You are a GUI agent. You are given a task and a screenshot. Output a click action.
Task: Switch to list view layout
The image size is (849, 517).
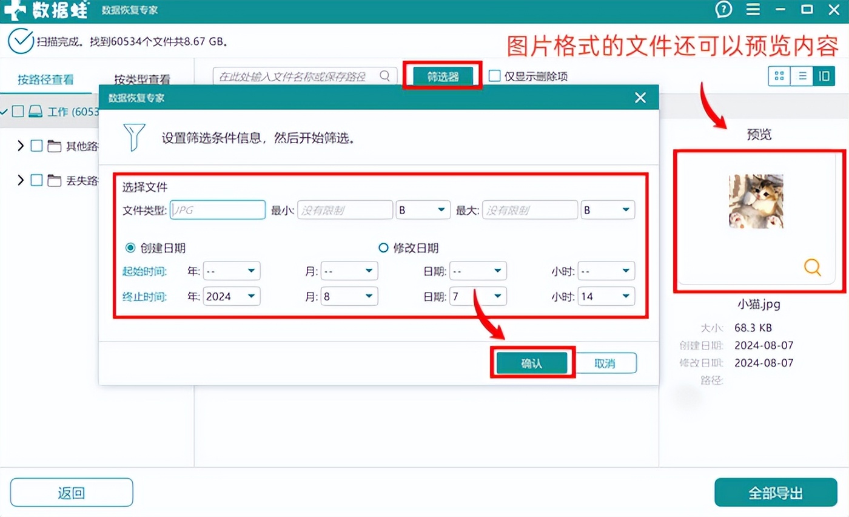click(x=802, y=76)
